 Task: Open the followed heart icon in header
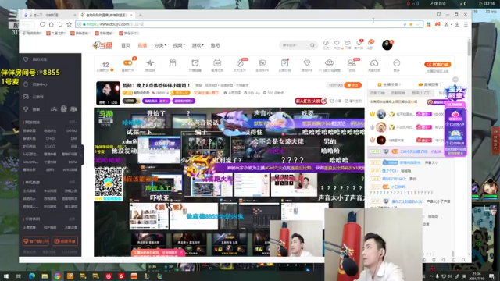pos(337,44)
